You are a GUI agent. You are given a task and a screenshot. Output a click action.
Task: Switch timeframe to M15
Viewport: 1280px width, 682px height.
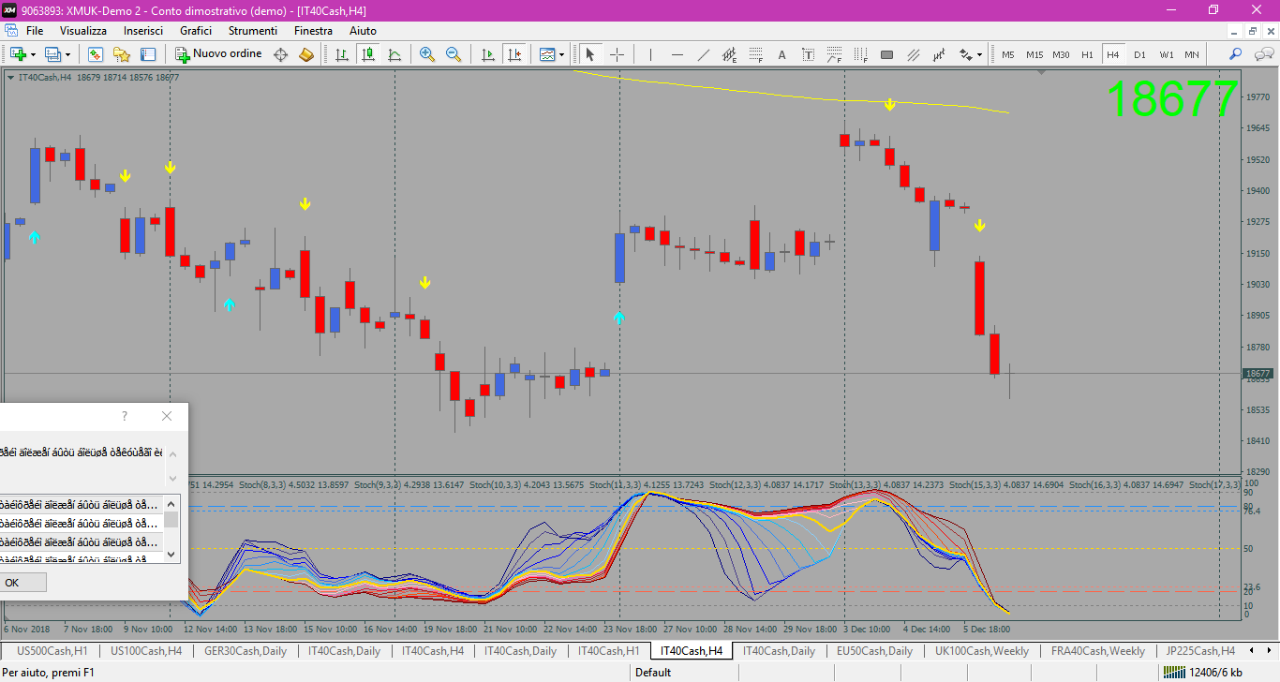[1034, 54]
